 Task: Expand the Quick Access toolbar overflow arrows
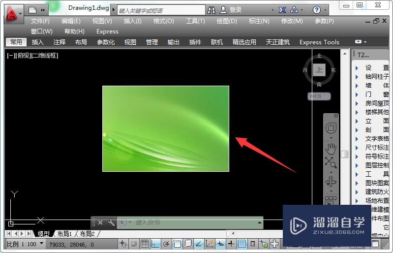[x=43, y=10]
